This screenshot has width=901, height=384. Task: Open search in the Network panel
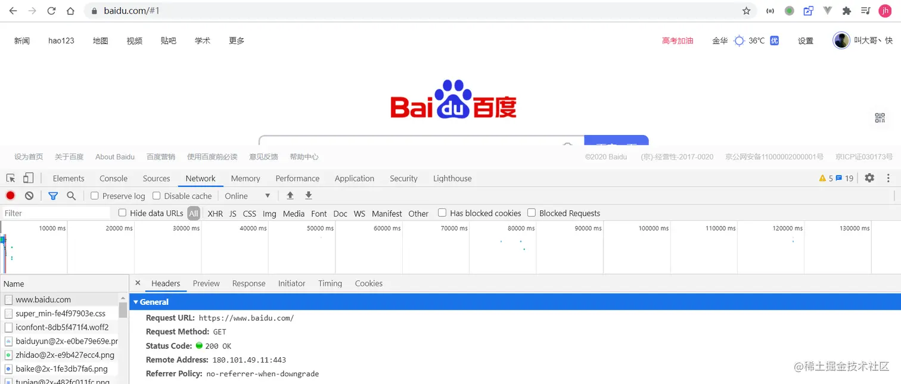click(71, 195)
